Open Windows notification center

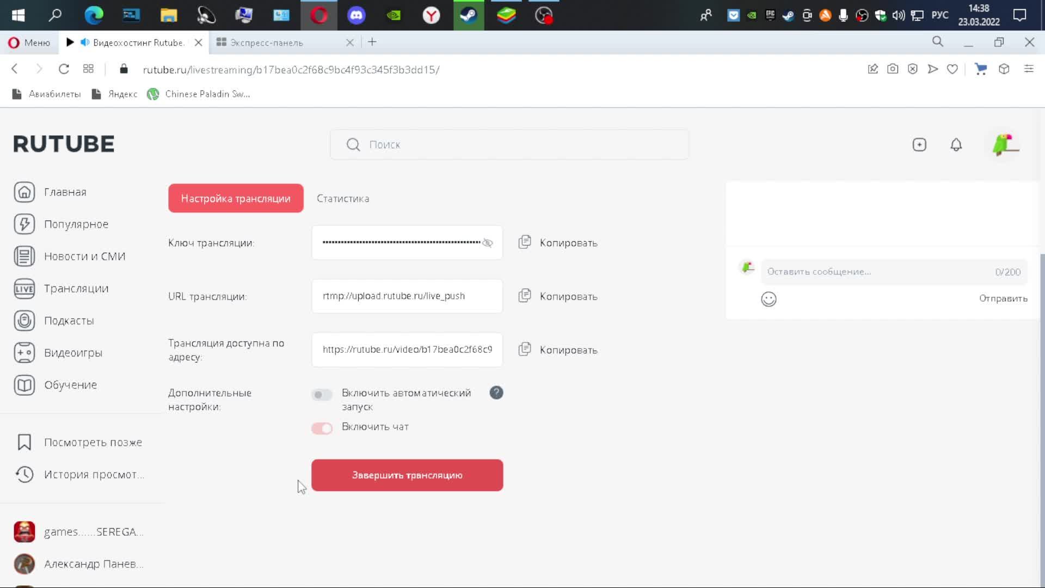click(1019, 15)
